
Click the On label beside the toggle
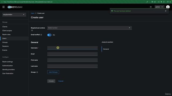pyautogui.click(x=54, y=35)
